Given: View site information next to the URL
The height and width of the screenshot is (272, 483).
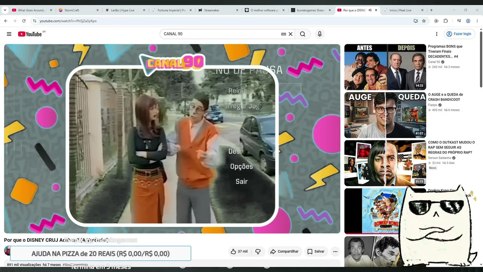Looking at the screenshot, I should point(34,21).
